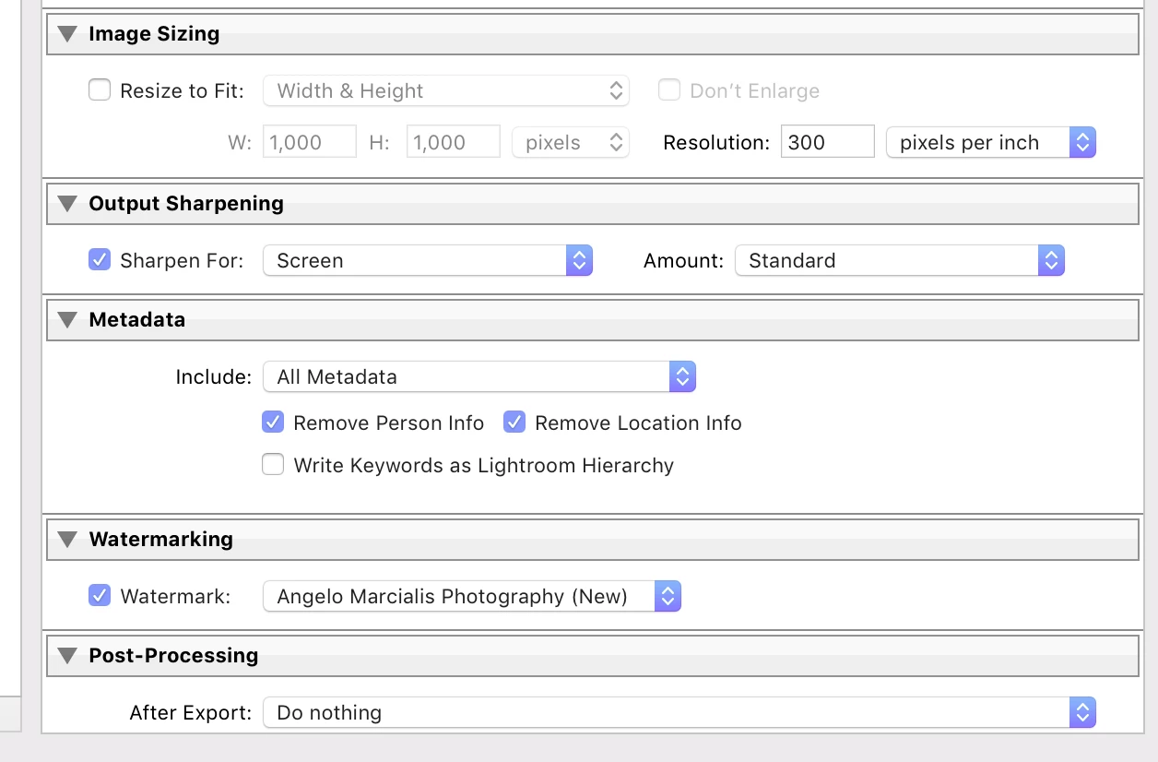Screen dimensions: 1158x762
Task: Enable Write Keywords as Lightroom Hierarchy
Action: pyautogui.click(x=273, y=465)
